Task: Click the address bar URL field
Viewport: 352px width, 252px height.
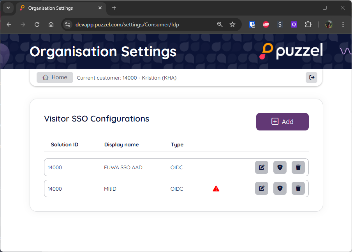Action: click(140, 24)
